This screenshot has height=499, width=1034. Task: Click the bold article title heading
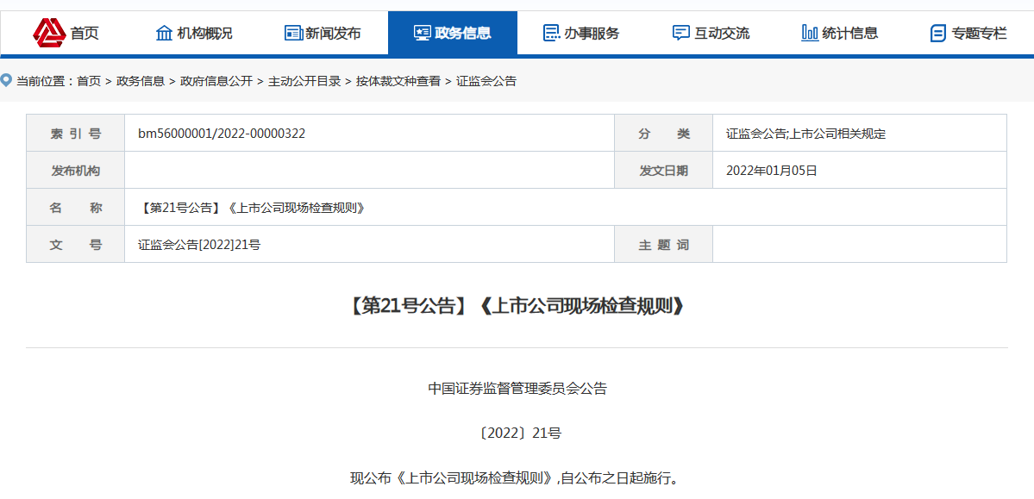(x=517, y=307)
